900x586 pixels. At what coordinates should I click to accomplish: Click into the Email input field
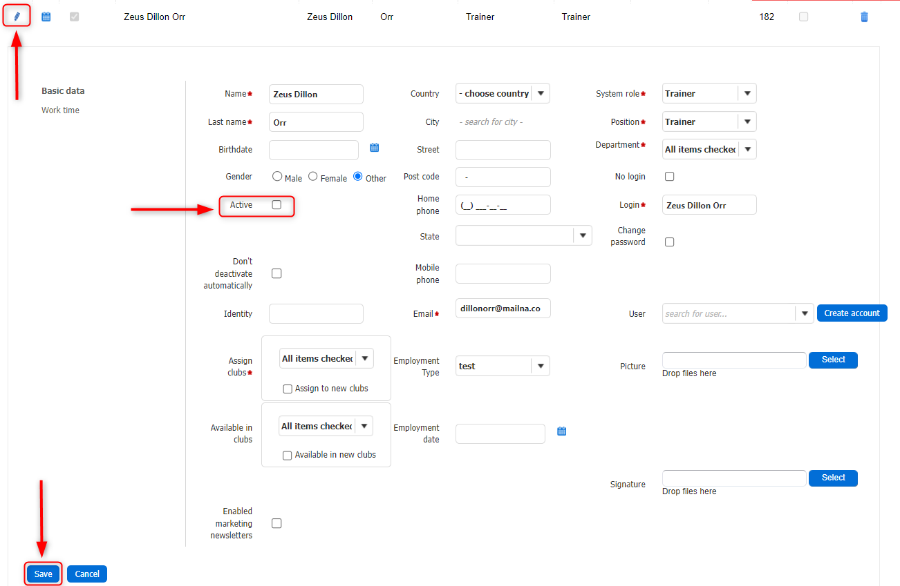click(503, 309)
